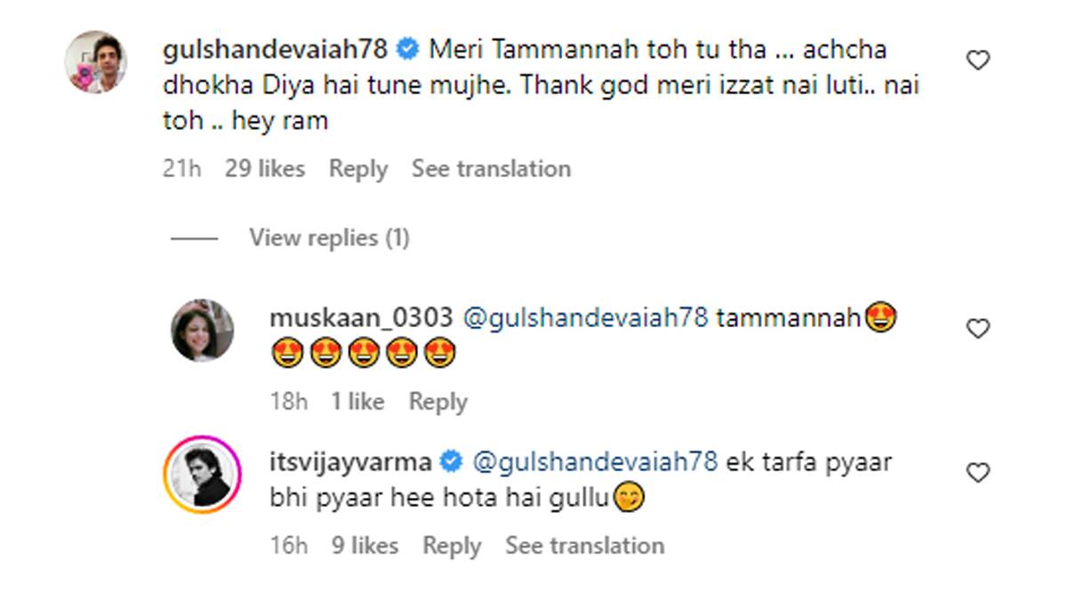Like muskaan_0303's reply with the heart icon
The width and height of the screenshot is (1067, 600).
[x=978, y=329]
